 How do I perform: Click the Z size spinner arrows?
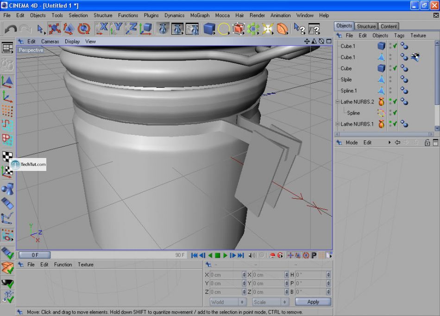(x=287, y=292)
